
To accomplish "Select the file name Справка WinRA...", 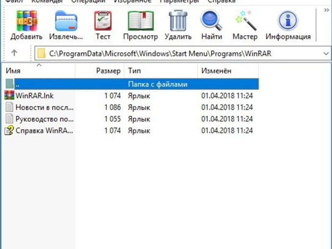I will click(x=44, y=131).
